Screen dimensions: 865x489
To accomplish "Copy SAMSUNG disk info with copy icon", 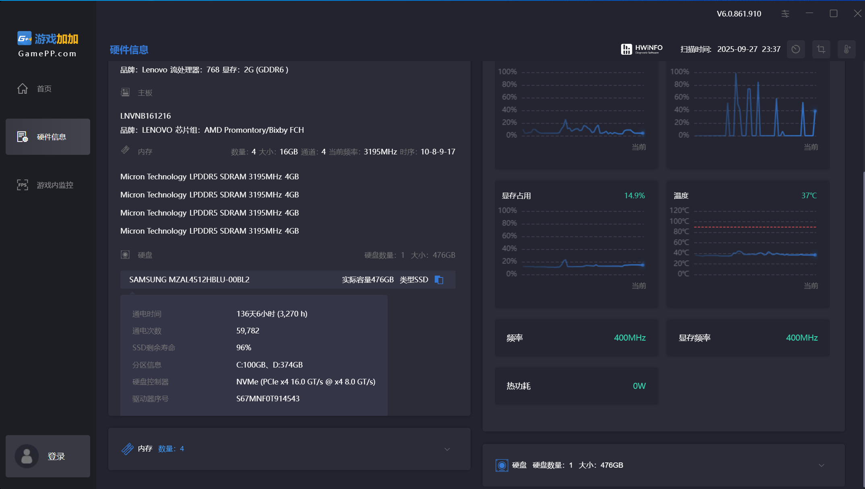I will (439, 279).
